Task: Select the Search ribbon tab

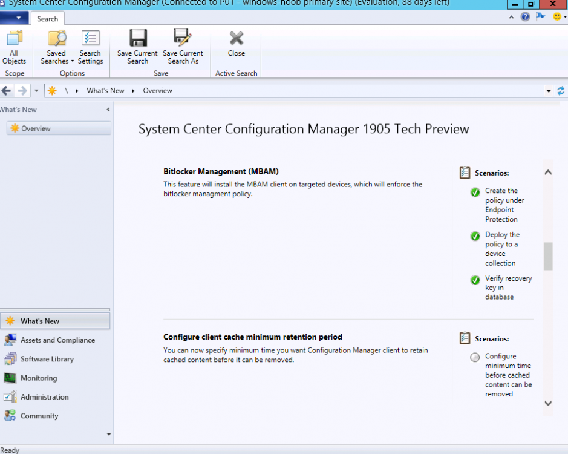Action: point(47,19)
